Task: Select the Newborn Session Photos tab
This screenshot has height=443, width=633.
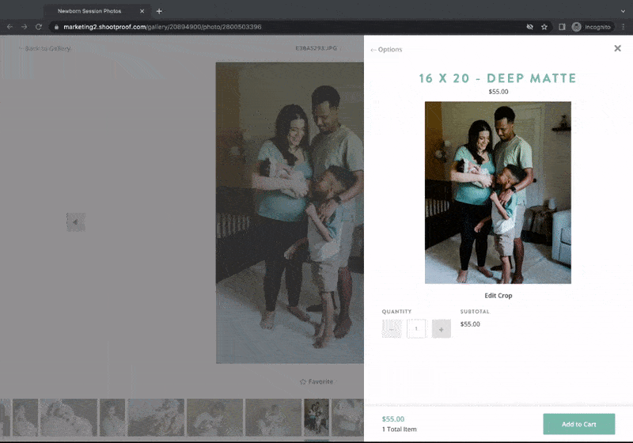Action: pos(91,11)
